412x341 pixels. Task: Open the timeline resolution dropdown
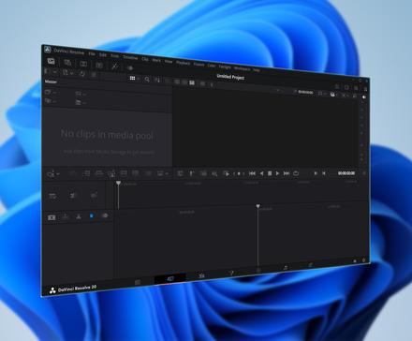pyautogui.click(x=322, y=93)
